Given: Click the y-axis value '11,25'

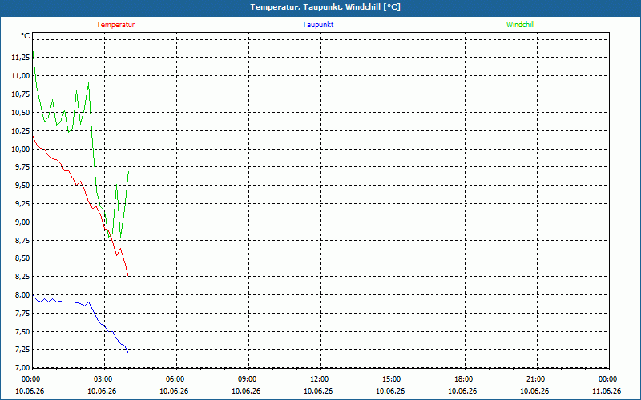Looking at the screenshot, I should (x=21, y=58).
